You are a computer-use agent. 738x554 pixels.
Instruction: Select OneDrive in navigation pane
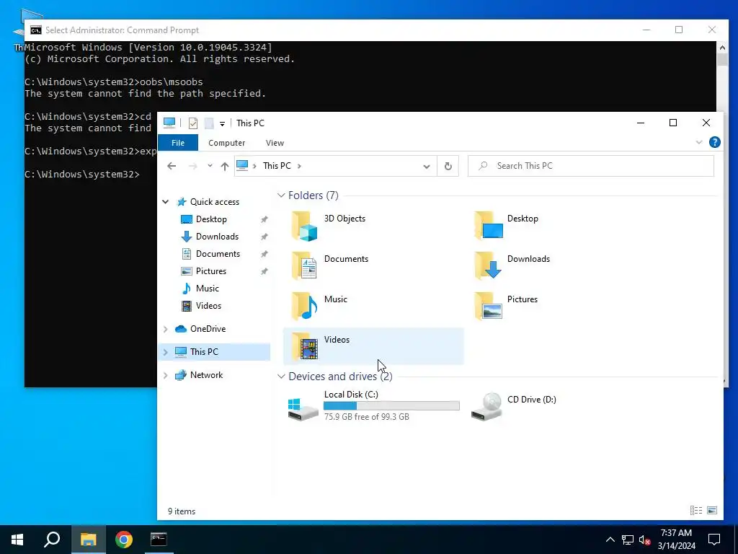pos(208,329)
